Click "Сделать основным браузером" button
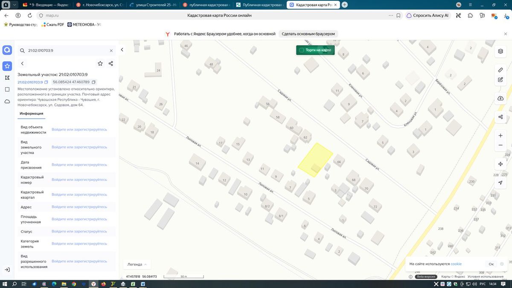This screenshot has width=512, height=288. pyautogui.click(x=309, y=34)
